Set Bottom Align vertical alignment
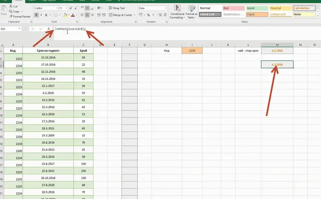The width and height of the screenshot is (321, 199). 92,8
